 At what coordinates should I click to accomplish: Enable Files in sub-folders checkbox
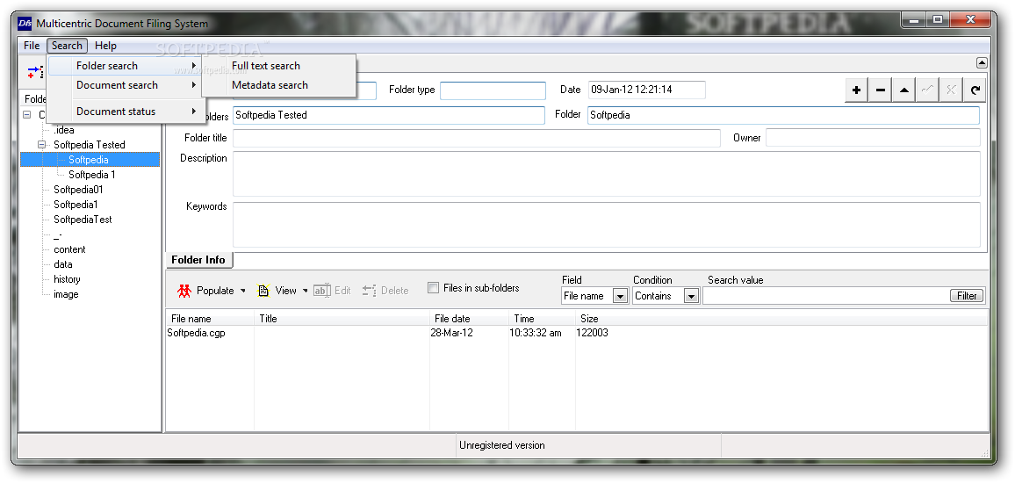433,288
